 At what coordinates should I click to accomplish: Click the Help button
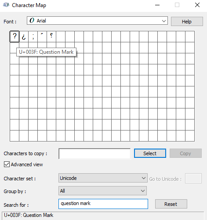point(187,22)
